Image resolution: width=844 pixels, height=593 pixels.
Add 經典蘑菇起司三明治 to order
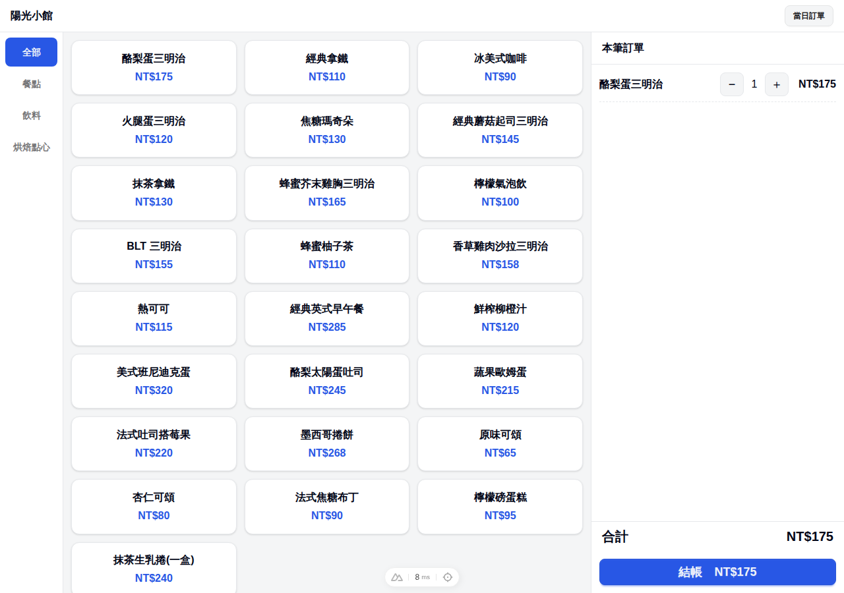click(500, 130)
